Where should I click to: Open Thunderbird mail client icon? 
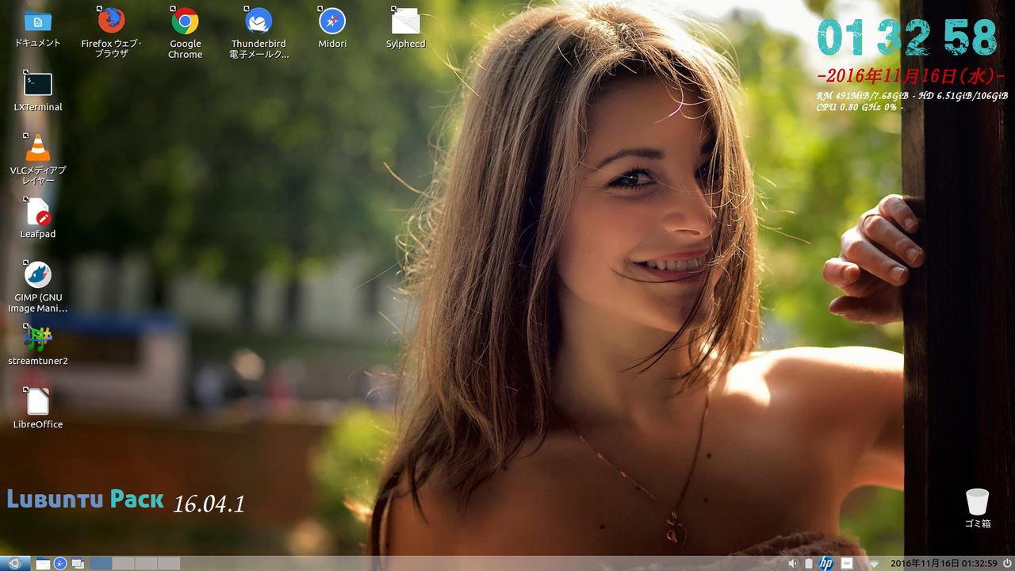click(x=259, y=21)
